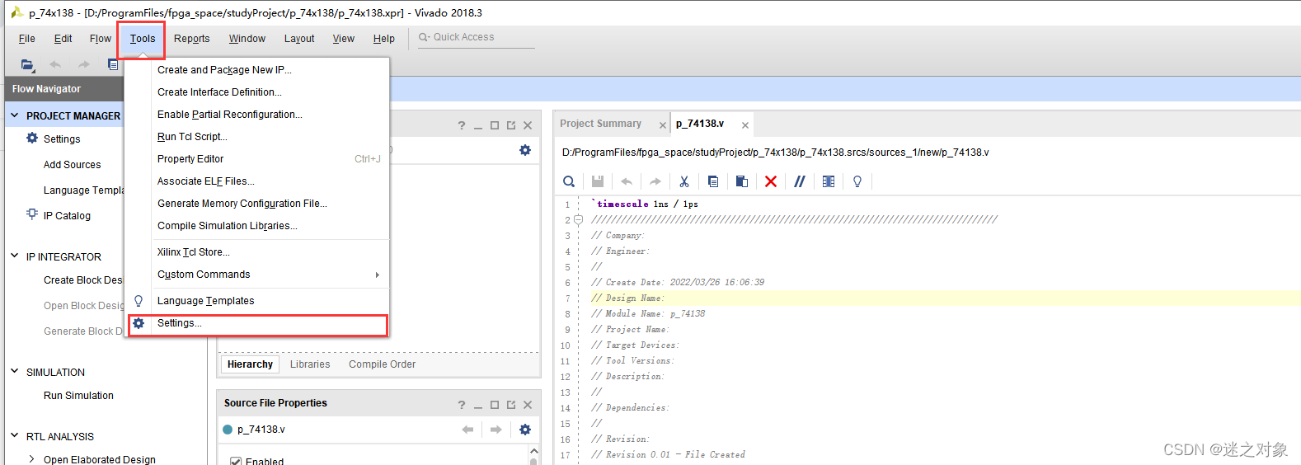Close the Project Summary tab

663,125
